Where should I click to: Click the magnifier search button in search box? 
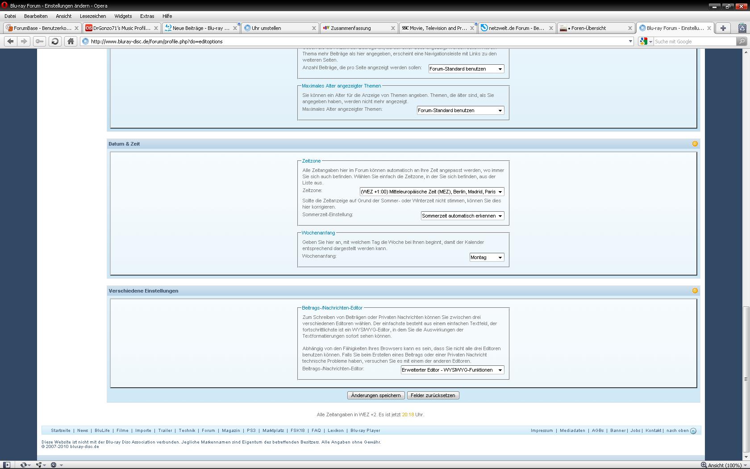(x=742, y=41)
